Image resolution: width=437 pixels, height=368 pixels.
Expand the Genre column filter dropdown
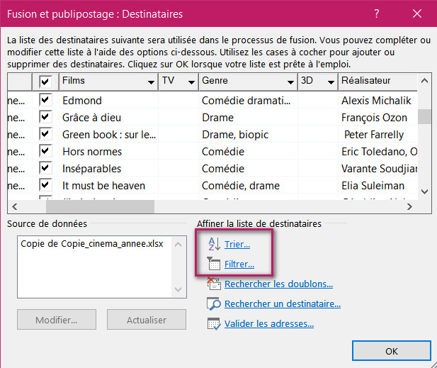click(x=290, y=82)
